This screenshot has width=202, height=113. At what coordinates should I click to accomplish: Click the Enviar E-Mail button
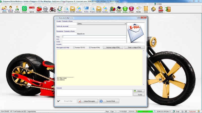coord(67,101)
